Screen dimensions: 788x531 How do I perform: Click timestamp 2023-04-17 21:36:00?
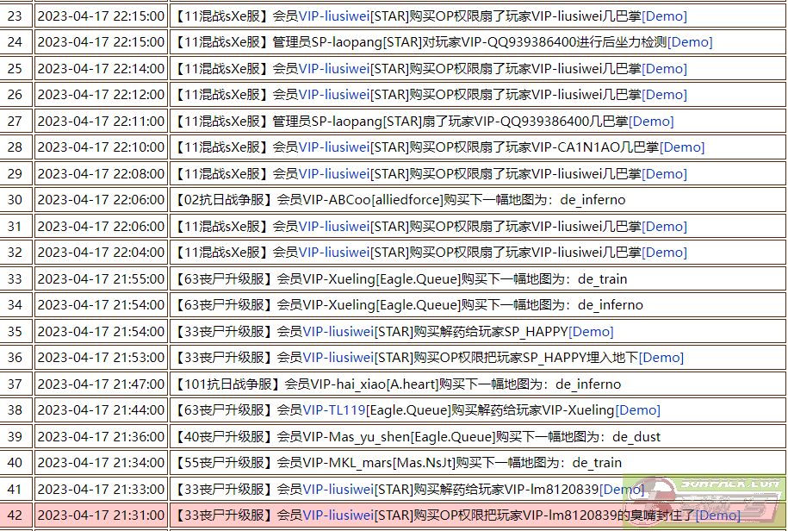(x=101, y=436)
